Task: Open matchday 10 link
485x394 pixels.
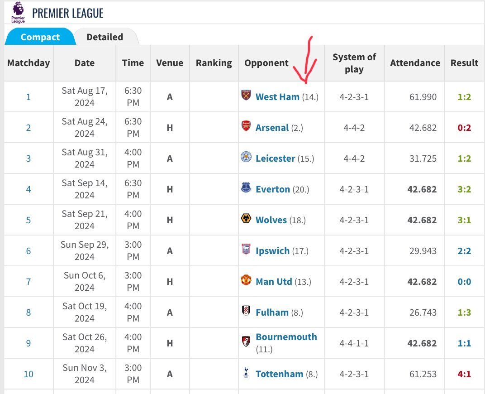Action: click(x=29, y=374)
